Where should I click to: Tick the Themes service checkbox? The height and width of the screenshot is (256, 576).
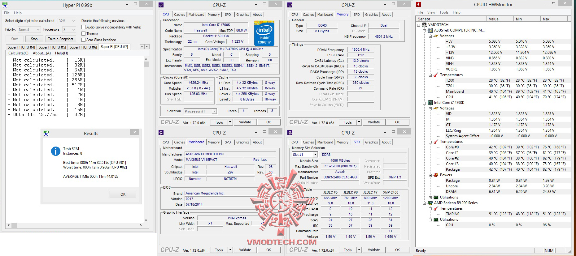pos(83,33)
